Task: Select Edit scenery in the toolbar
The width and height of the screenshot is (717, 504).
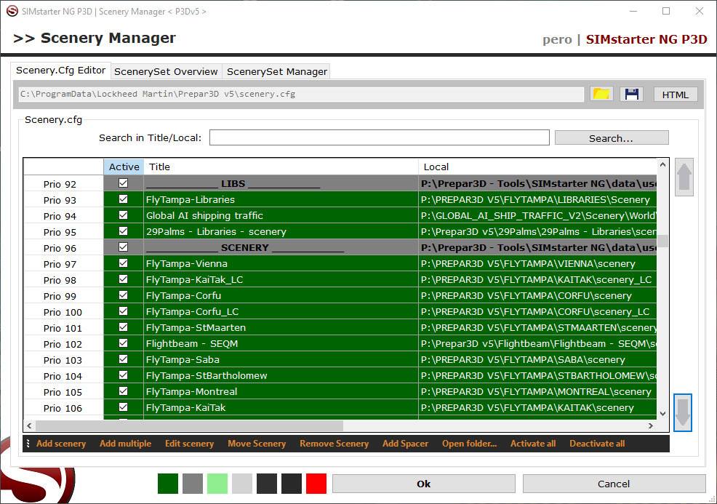Action: tap(189, 444)
